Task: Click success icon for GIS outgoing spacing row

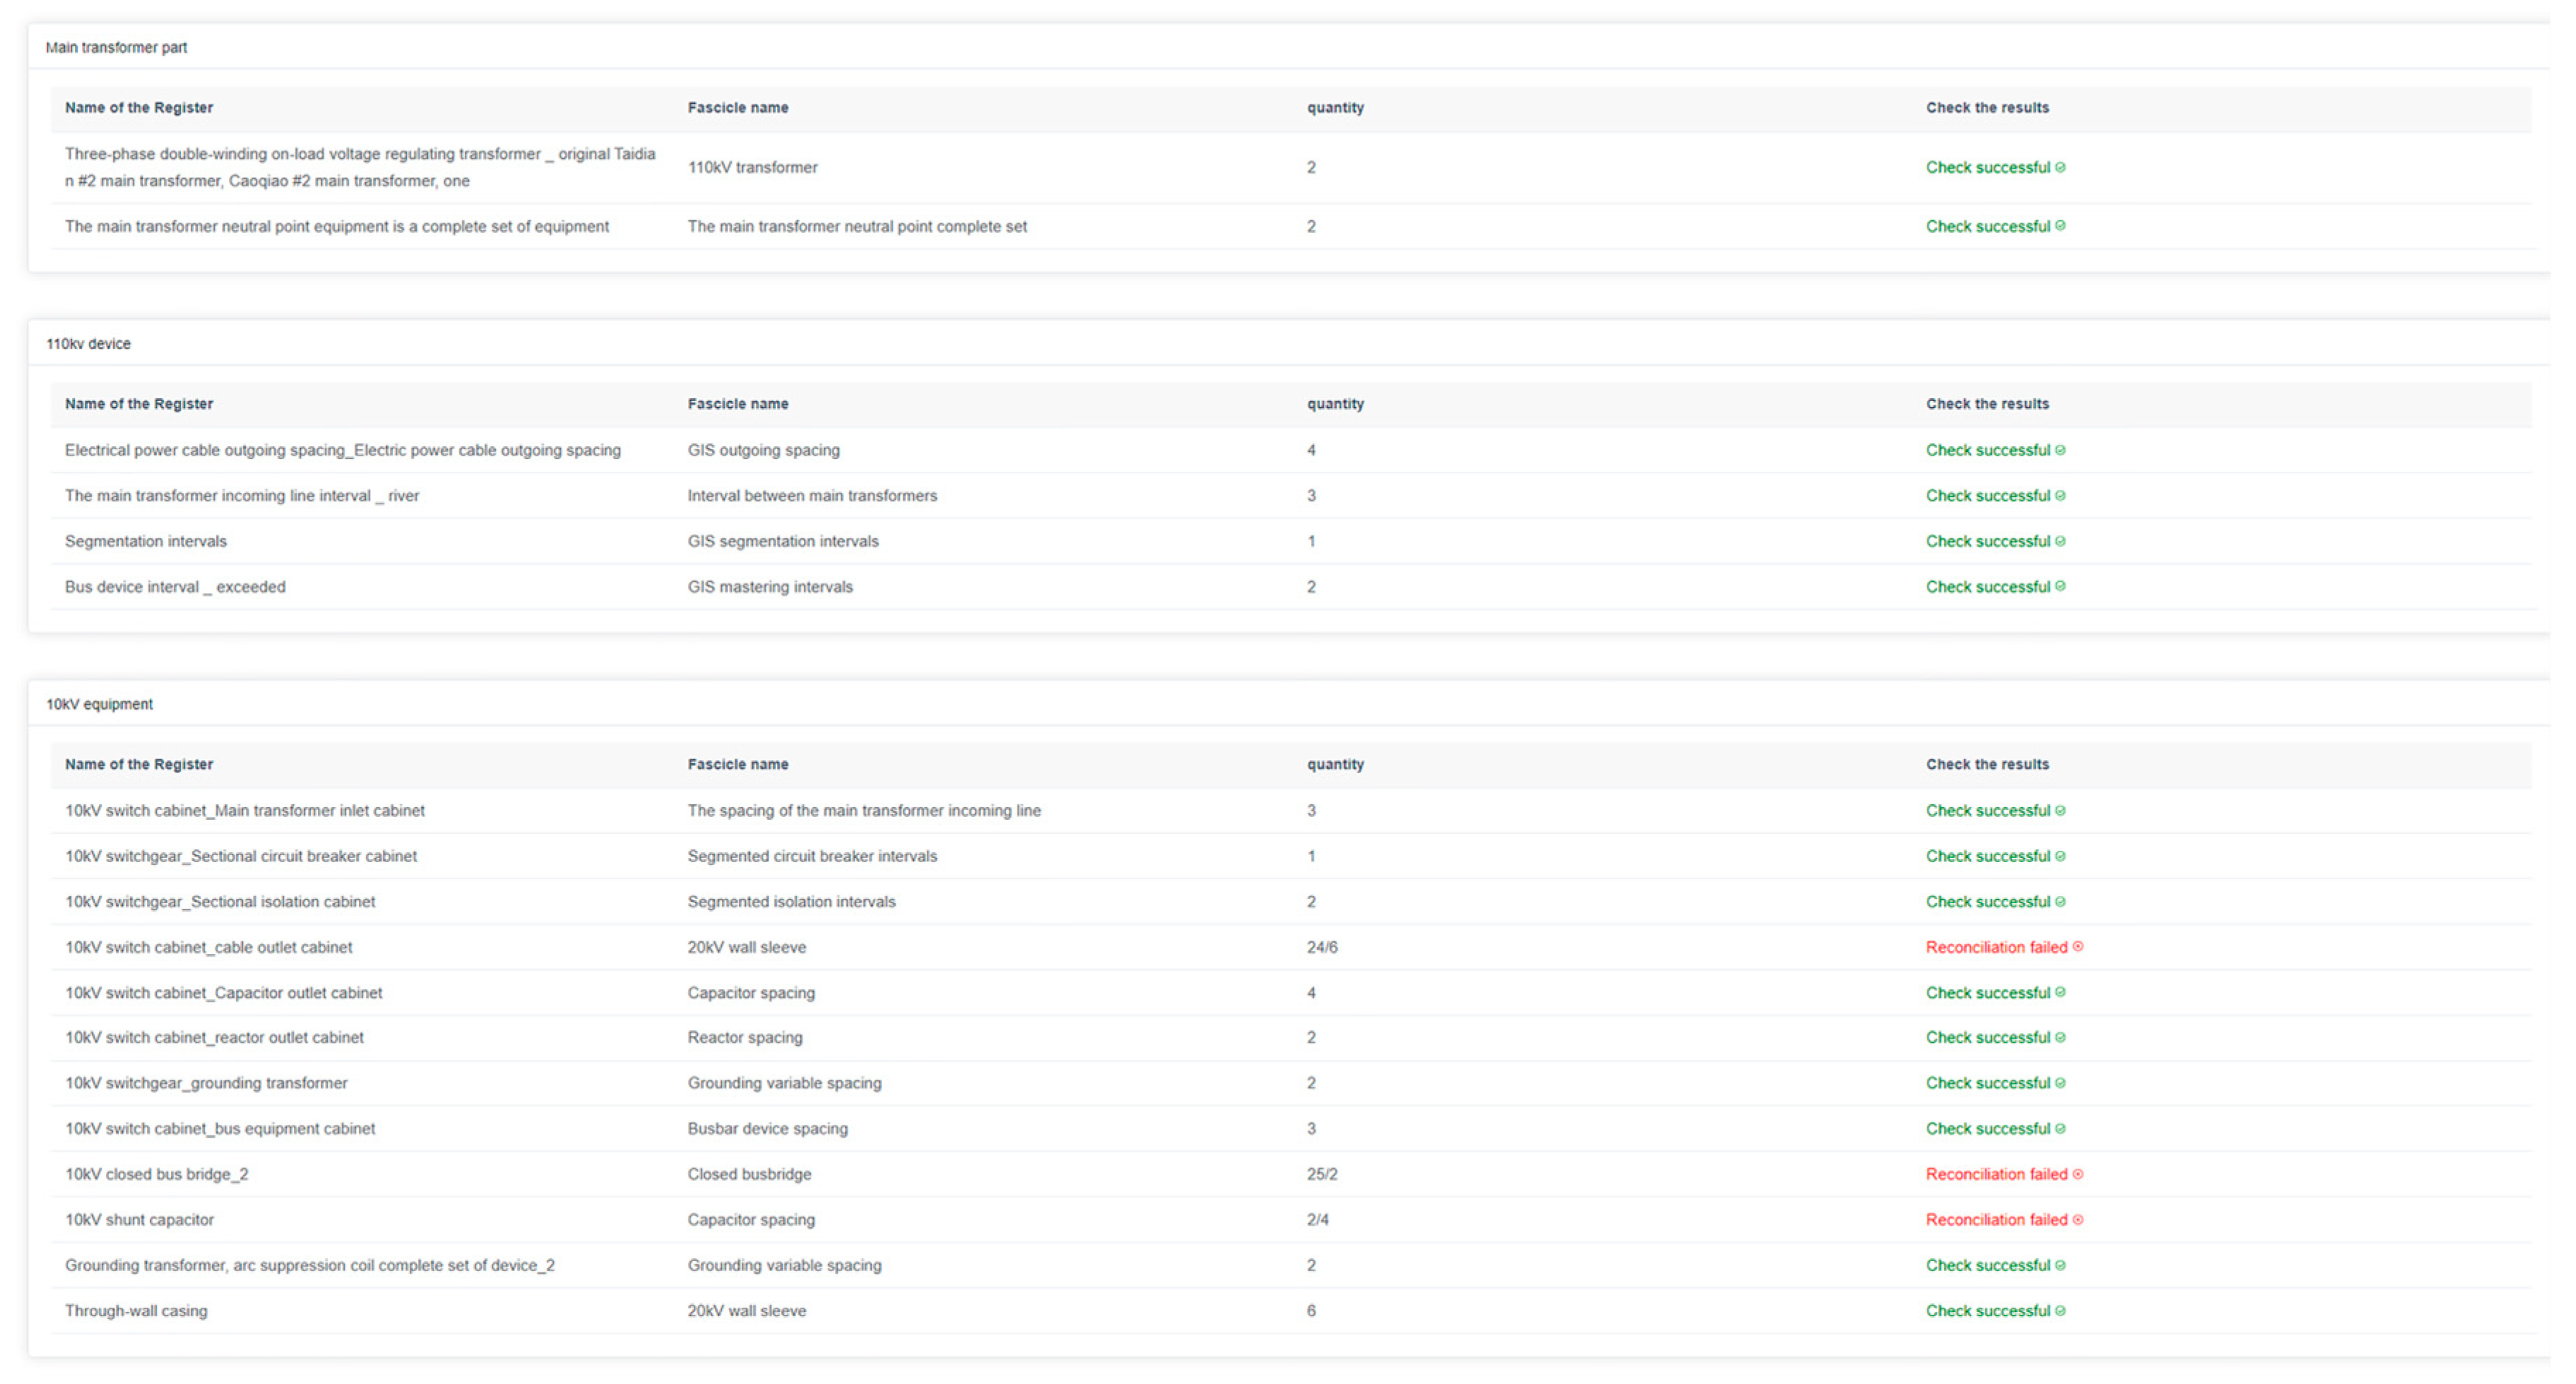Action: click(x=2060, y=450)
